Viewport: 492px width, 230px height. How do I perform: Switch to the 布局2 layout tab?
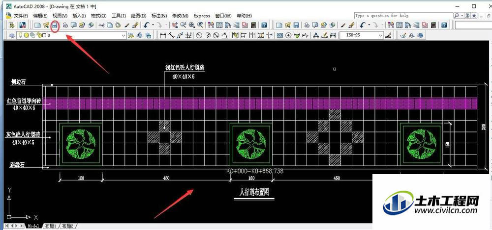(67, 226)
